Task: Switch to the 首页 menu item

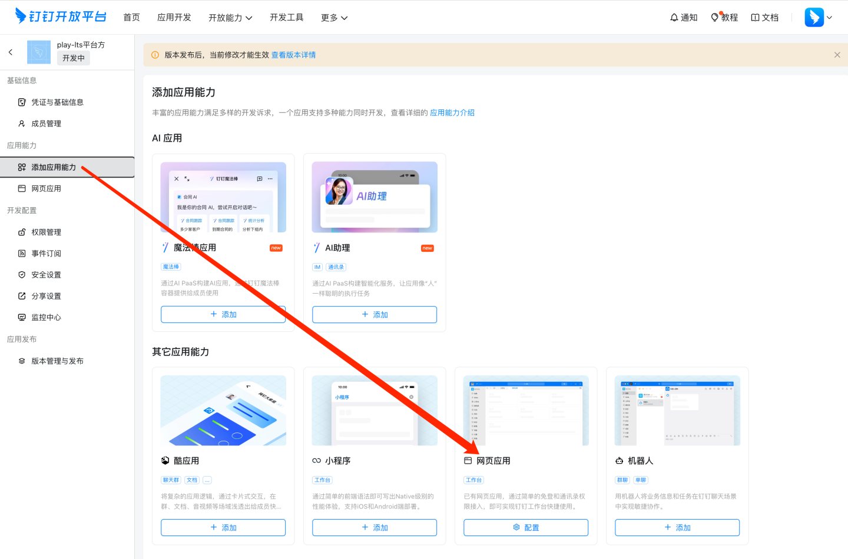Action: point(131,18)
